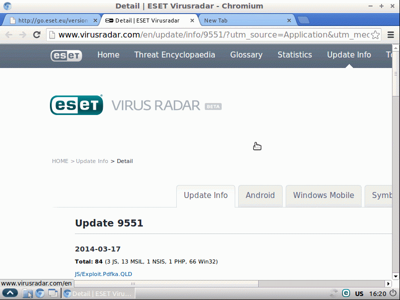The height and width of the screenshot is (300, 400).
Task: Click the Update Info breadcrumb link
Action: (92, 161)
